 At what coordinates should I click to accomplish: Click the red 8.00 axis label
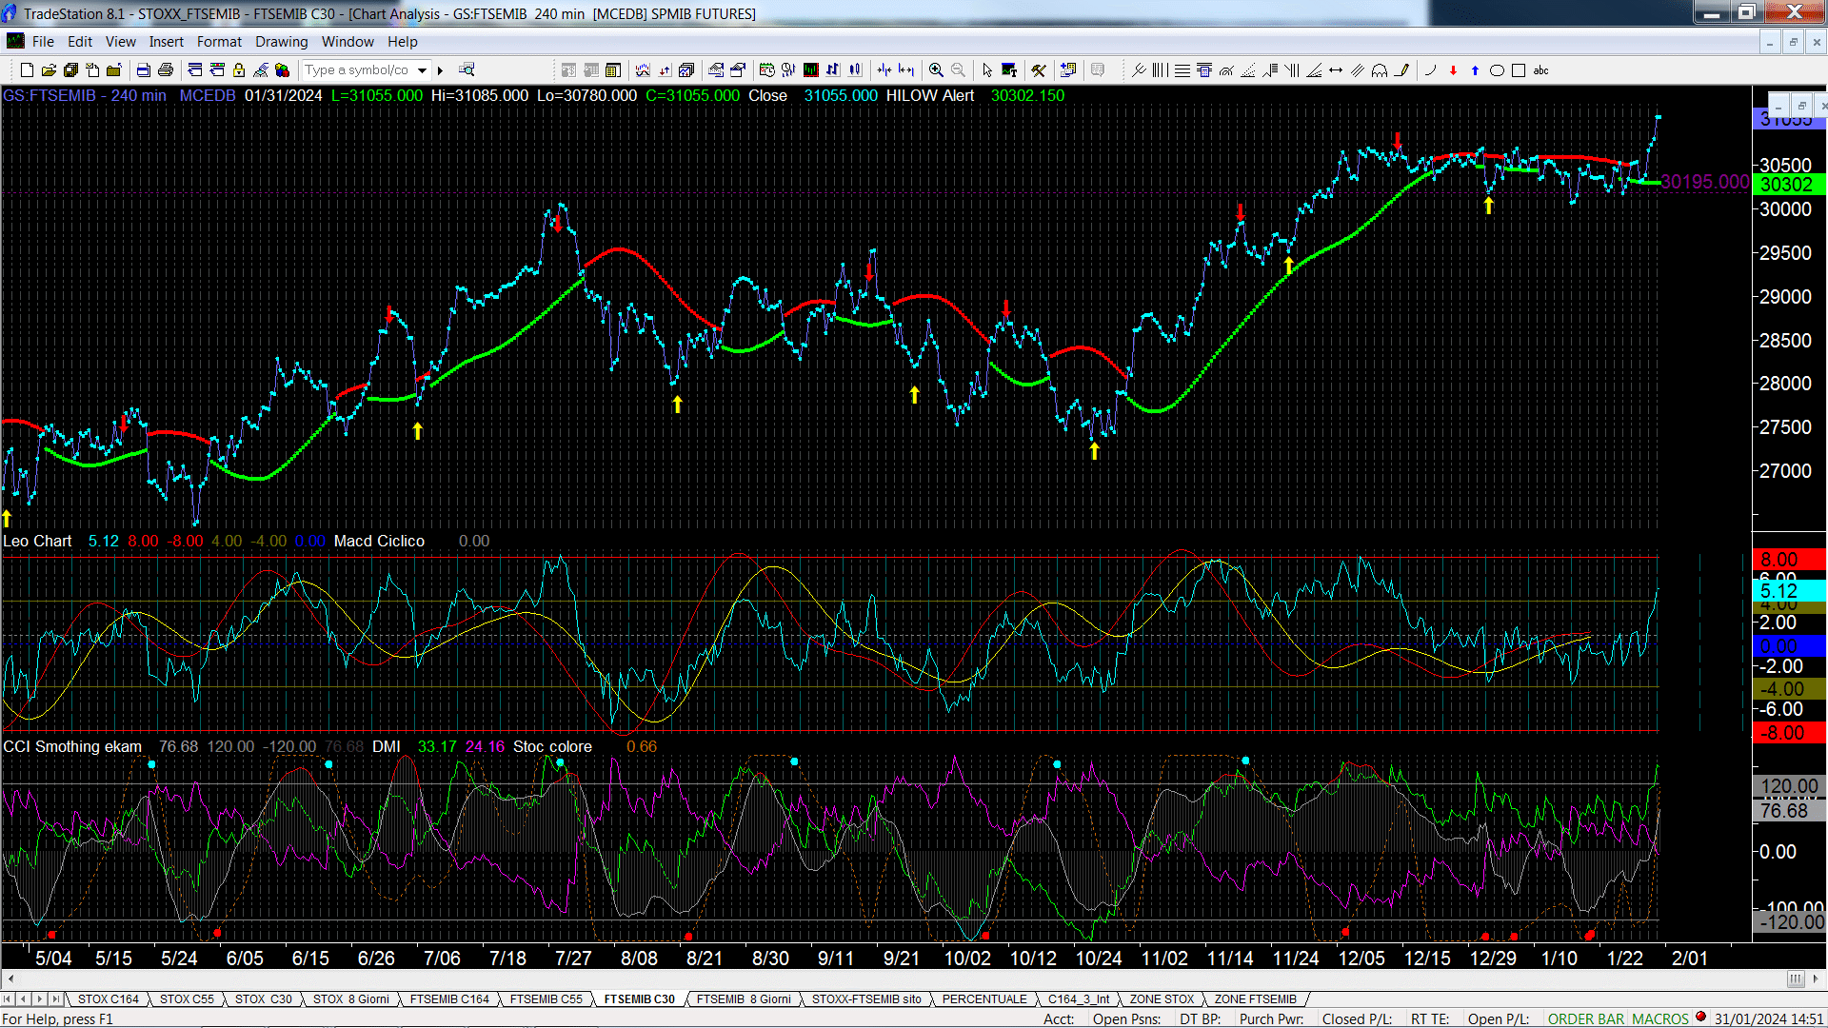[x=1787, y=560]
